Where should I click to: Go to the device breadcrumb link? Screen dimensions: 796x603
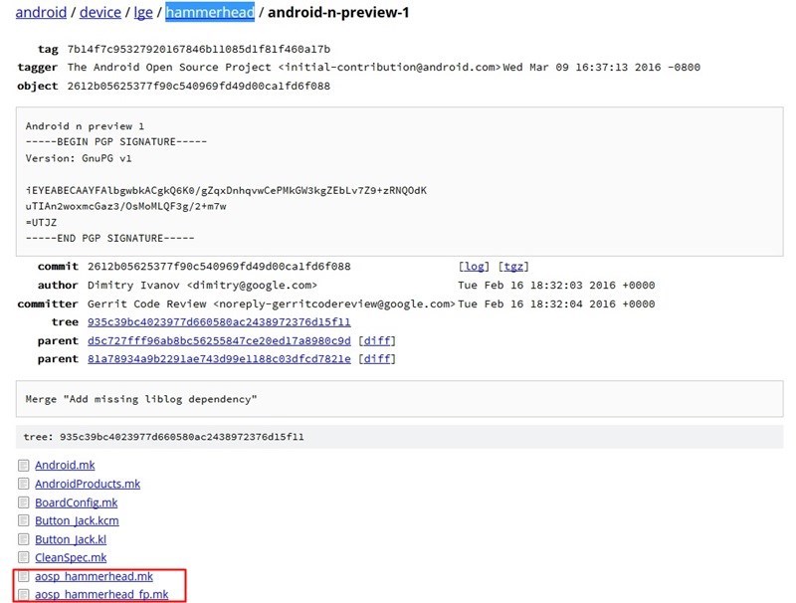100,12
